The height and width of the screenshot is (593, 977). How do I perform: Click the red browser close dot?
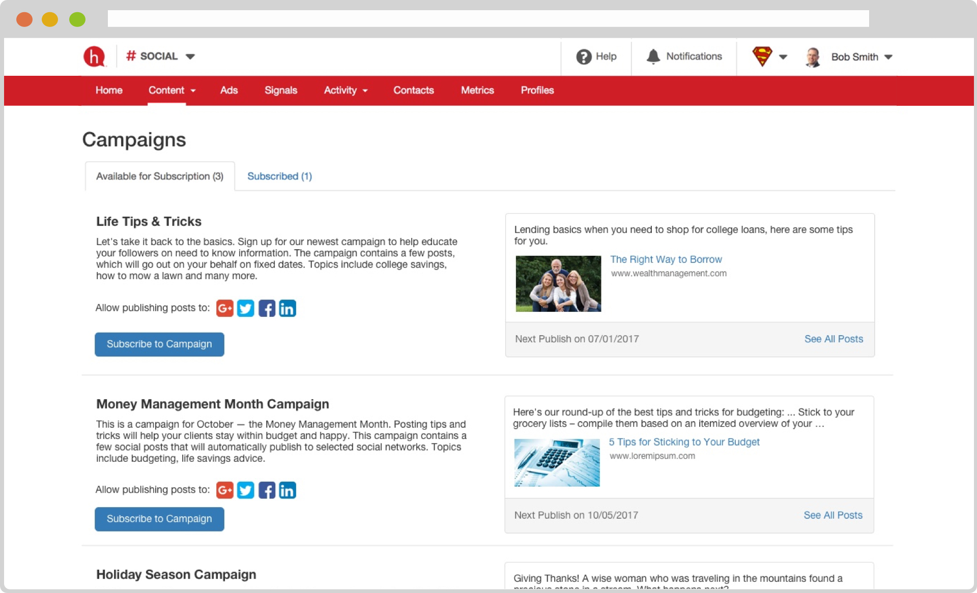24,19
